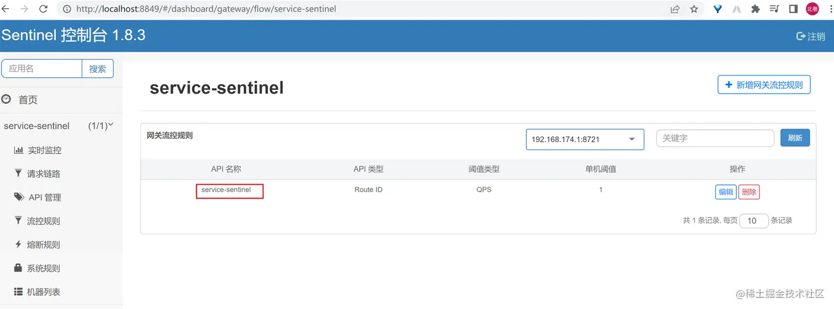Open the gray triangle extension icon

(736, 9)
